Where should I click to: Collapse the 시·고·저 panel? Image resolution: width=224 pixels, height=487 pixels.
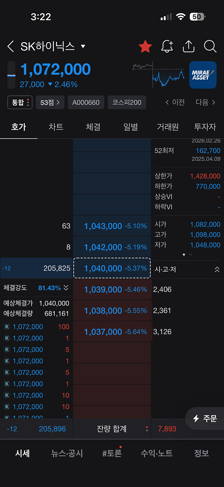217,270
